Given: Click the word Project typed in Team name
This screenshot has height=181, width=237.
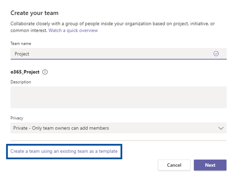Looking at the screenshot, I should click(x=22, y=54).
